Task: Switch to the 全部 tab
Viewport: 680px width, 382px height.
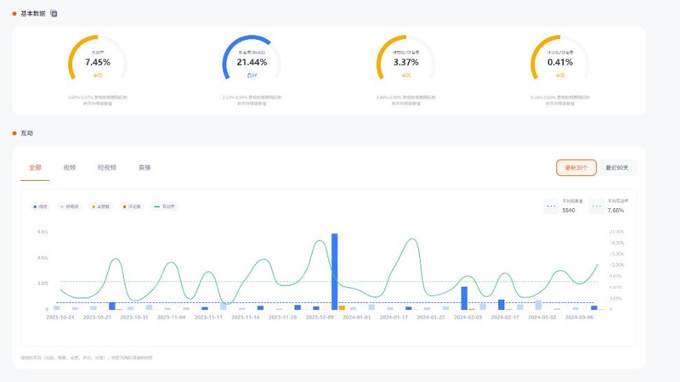Action: pyautogui.click(x=35, y=168)
